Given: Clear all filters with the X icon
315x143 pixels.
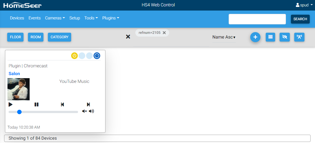Looking at the screenshot, I should (x=128, y=37).
